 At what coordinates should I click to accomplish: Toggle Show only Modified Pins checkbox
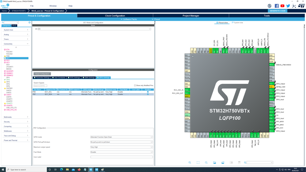(135, 85)
